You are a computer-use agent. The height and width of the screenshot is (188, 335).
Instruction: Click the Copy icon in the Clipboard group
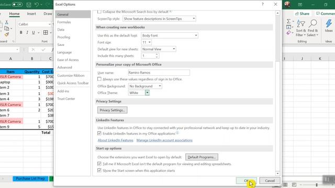pyautogui.click(x=7, y=28)
